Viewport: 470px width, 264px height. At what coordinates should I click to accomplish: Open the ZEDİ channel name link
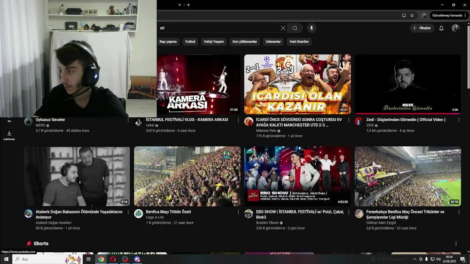[x=370, y=125]
